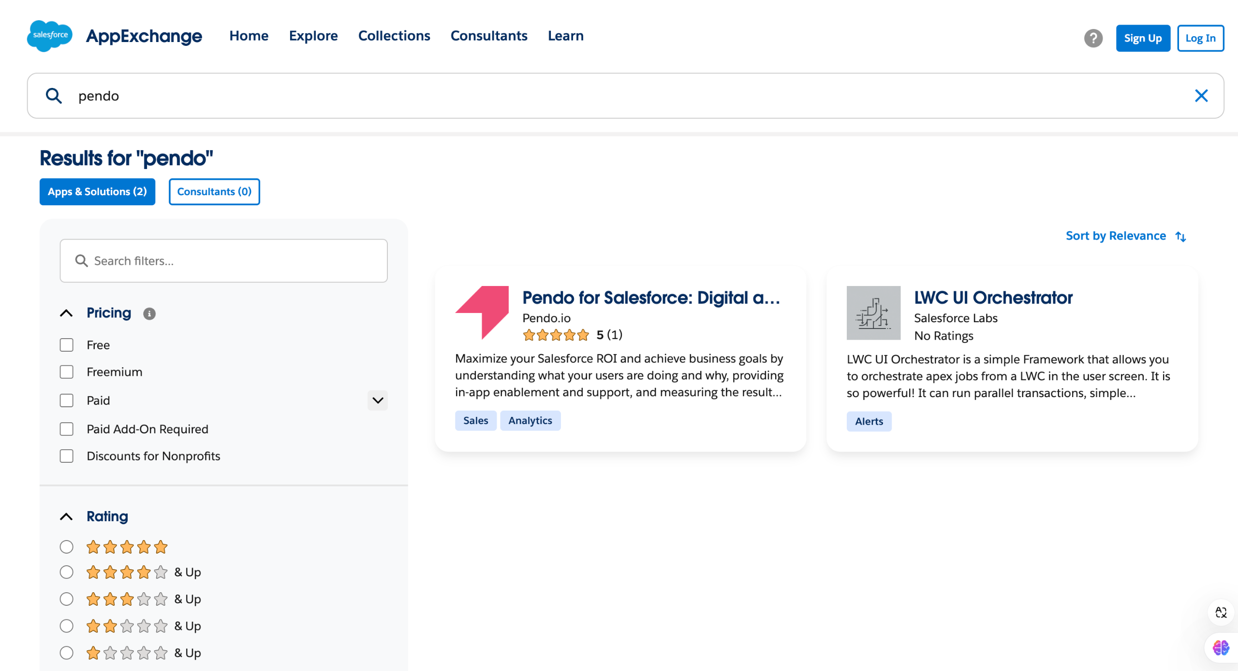This screenshot has width=1238, height=671.
Task: Switch to the Consultants (0) tab
Action: [214, 192]
